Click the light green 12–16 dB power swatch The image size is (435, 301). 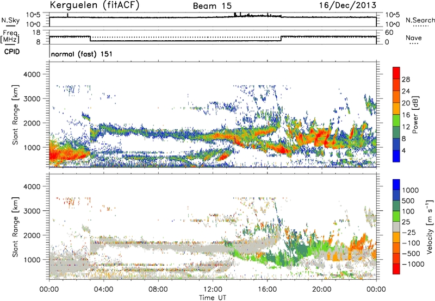click(x=396, y=121)
